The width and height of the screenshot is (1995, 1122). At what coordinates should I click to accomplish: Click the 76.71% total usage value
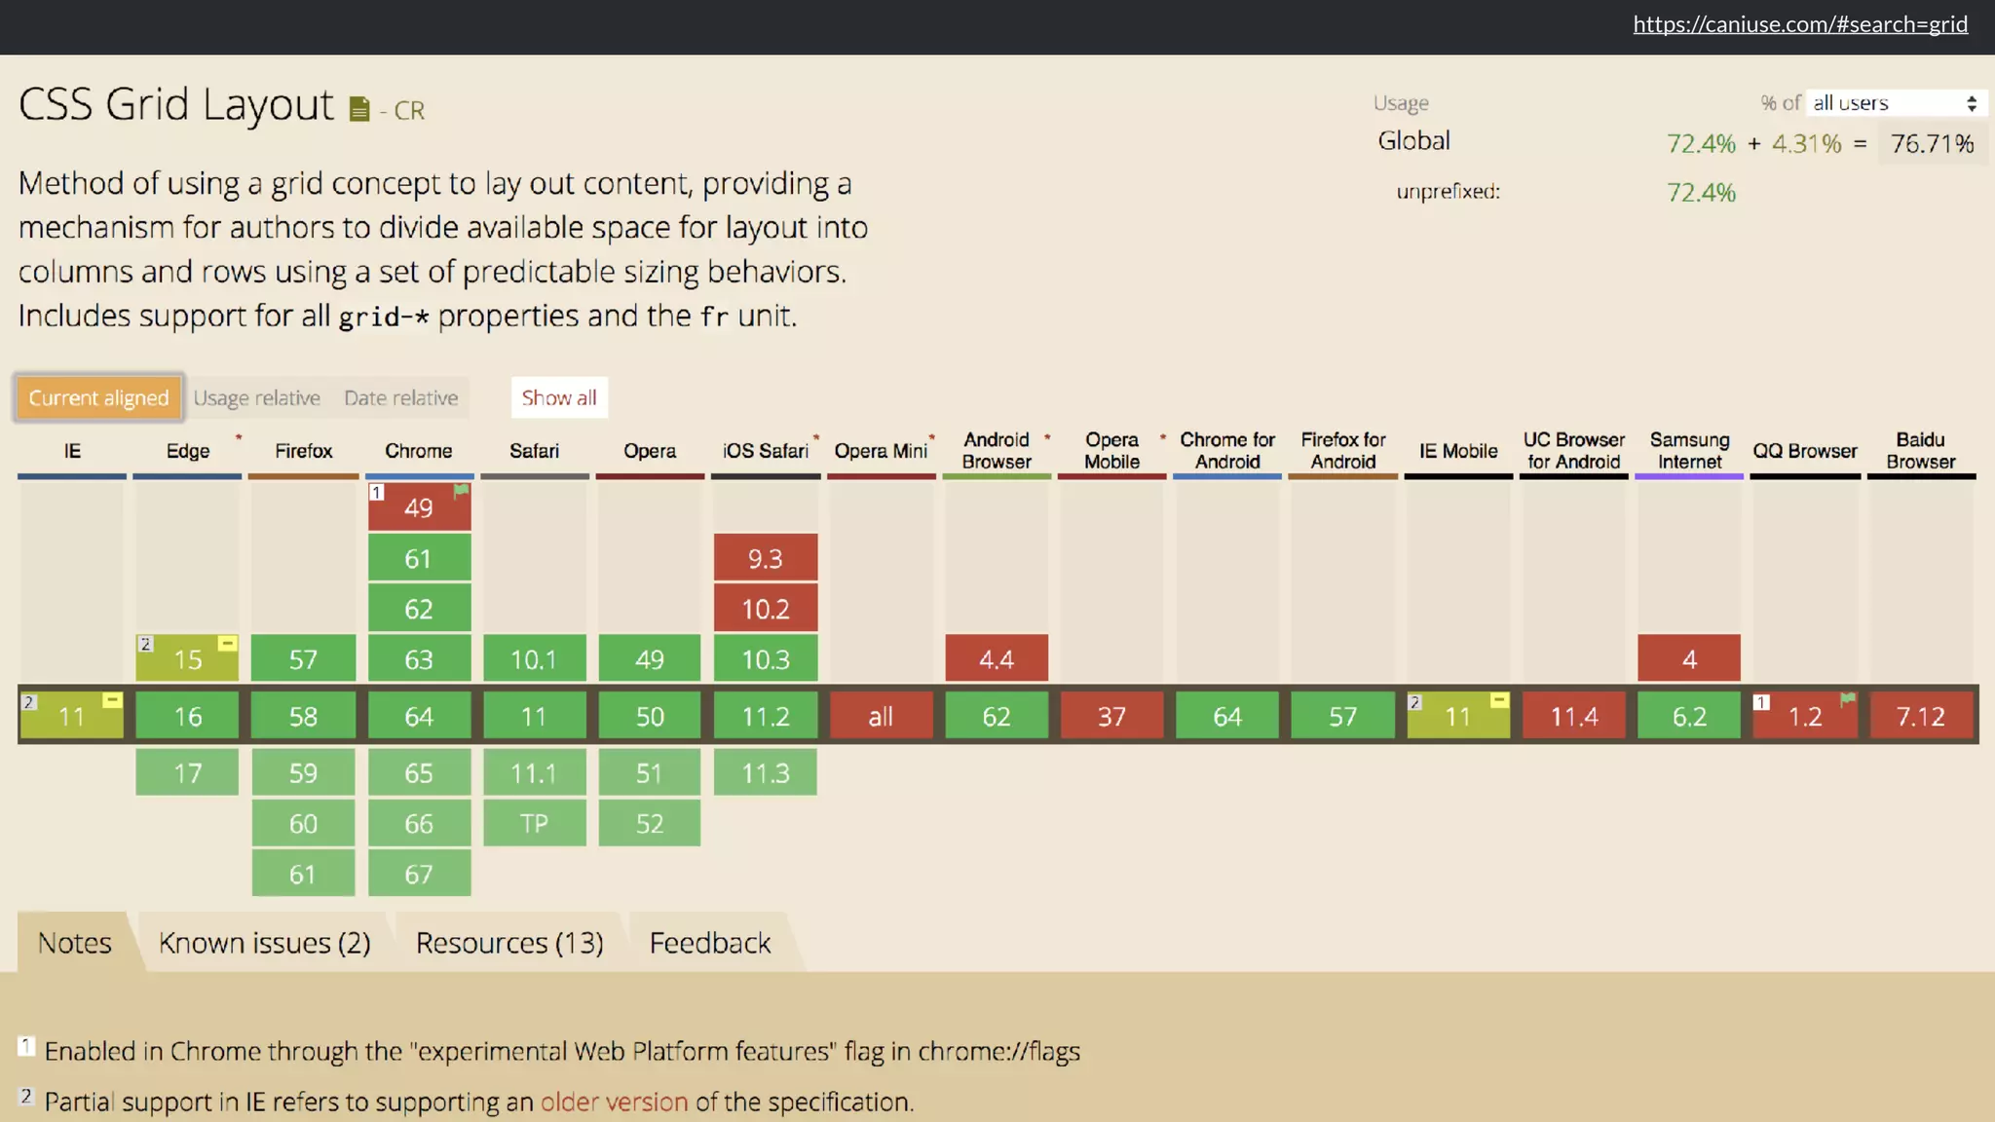[1932, 144]
